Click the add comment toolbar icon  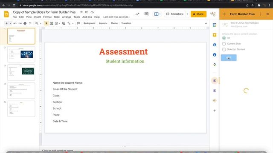point(78,23)
